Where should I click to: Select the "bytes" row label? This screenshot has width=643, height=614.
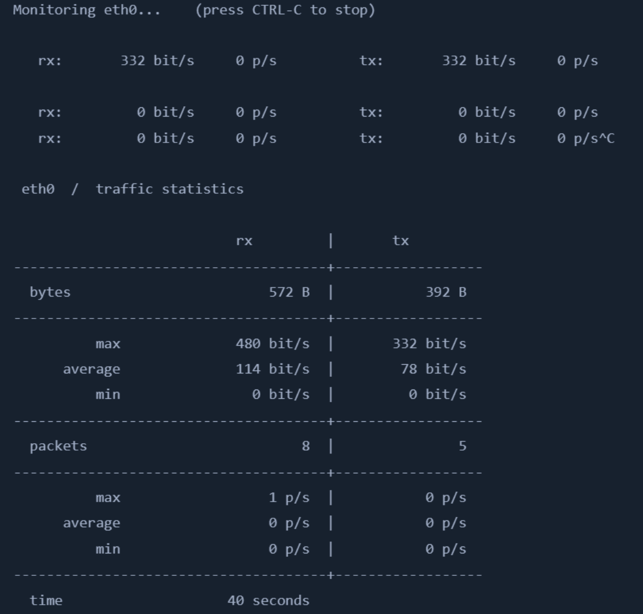50,292
